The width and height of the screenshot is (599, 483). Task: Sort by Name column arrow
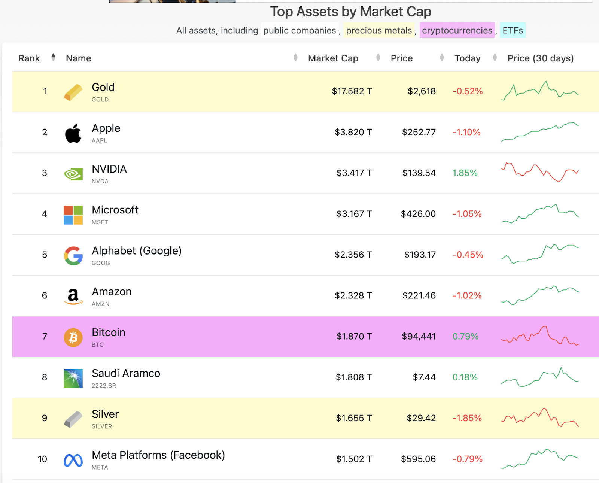click(295, 57)
